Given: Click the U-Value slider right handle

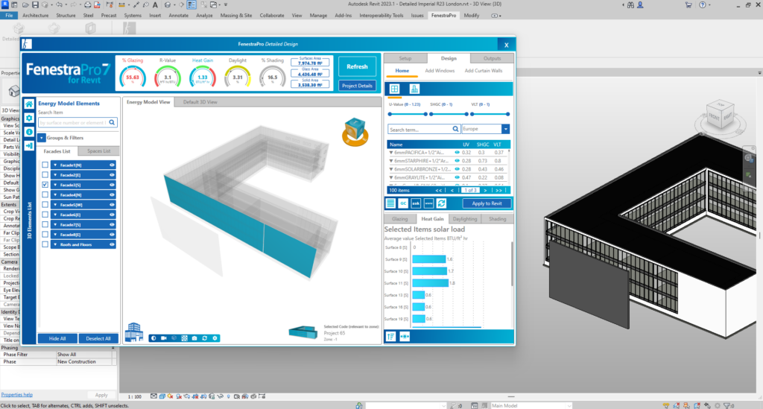Looking at the screenshot, I should click(425, 114).
